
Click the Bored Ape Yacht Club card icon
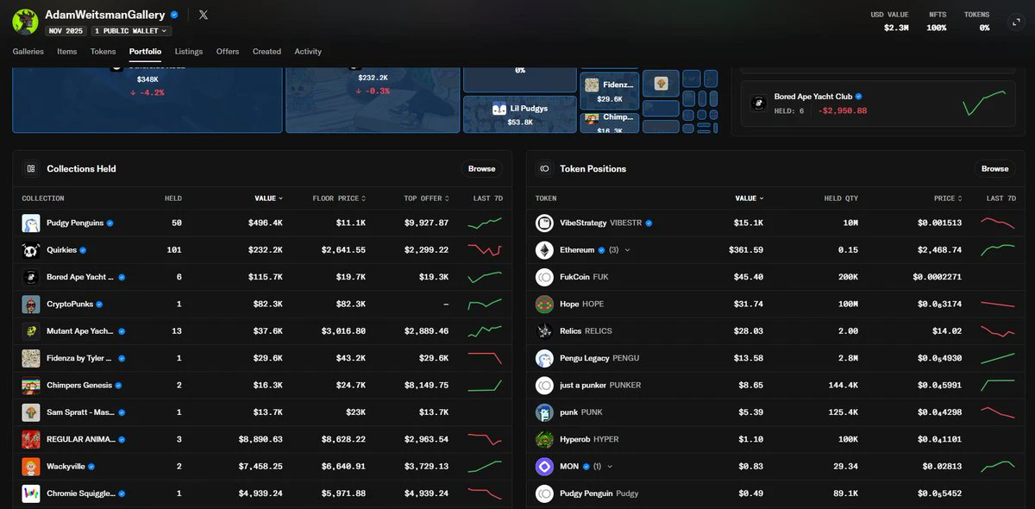(760, 103)
